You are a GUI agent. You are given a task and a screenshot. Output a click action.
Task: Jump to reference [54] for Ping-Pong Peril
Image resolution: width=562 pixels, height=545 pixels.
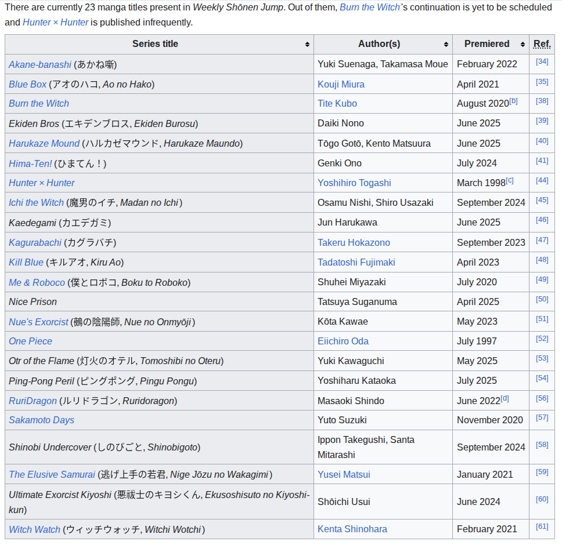coord(542,378)
